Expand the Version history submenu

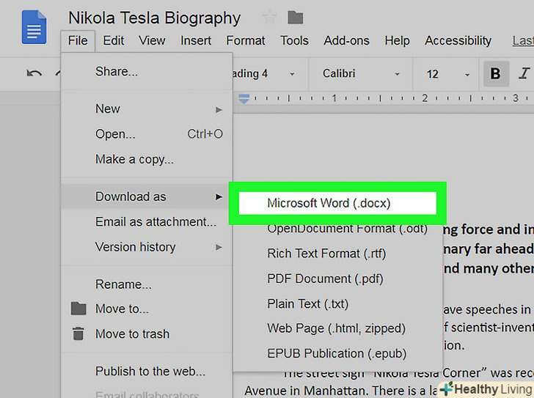[147, 247]
